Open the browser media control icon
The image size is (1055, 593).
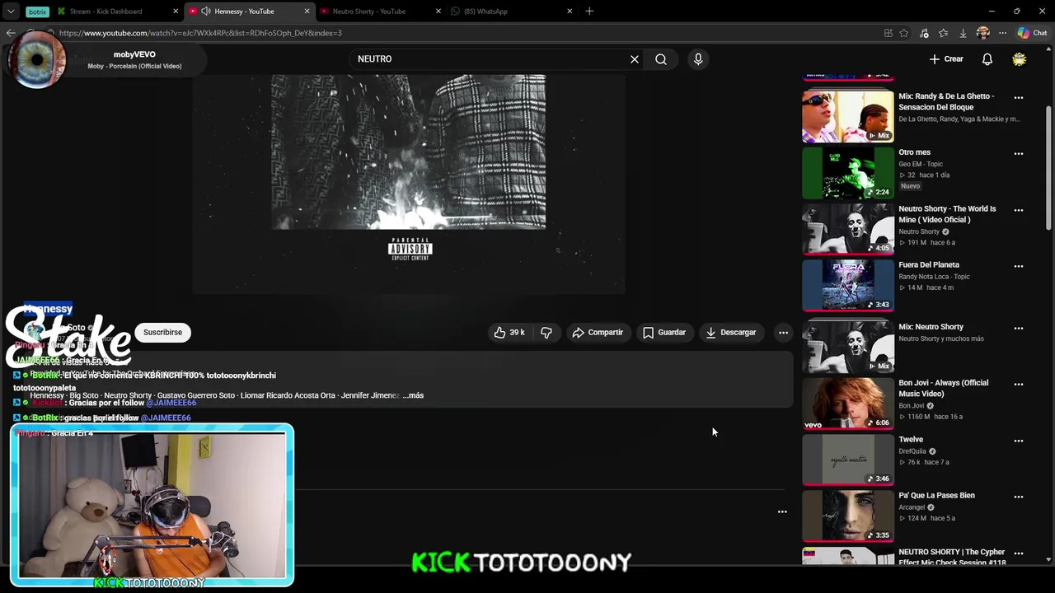[x=924, y=33]
